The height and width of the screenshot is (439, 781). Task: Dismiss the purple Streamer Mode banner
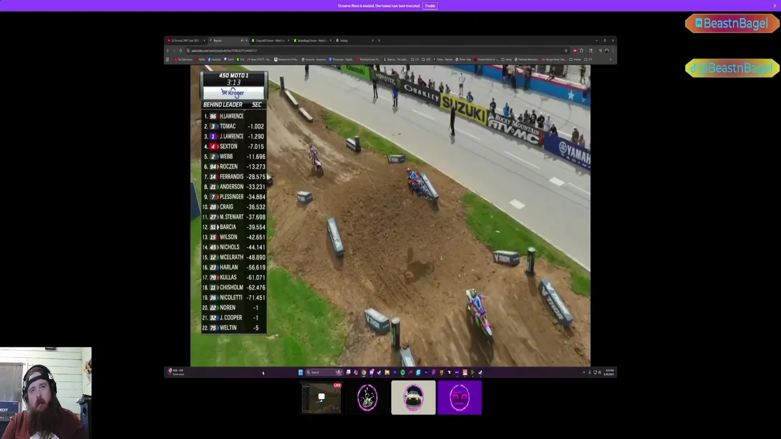click(x=774, y=5)
